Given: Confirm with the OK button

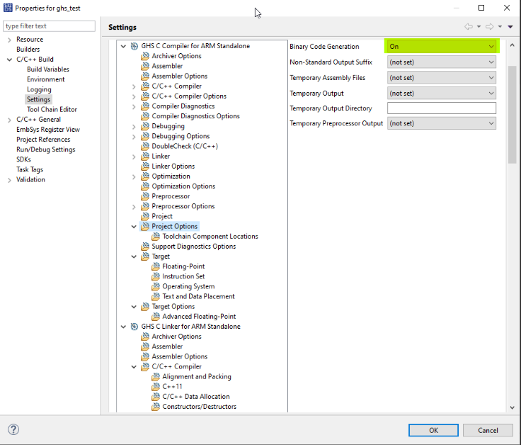Looking at the screenshot, I should pyautogui.click(x=433, y=430).
